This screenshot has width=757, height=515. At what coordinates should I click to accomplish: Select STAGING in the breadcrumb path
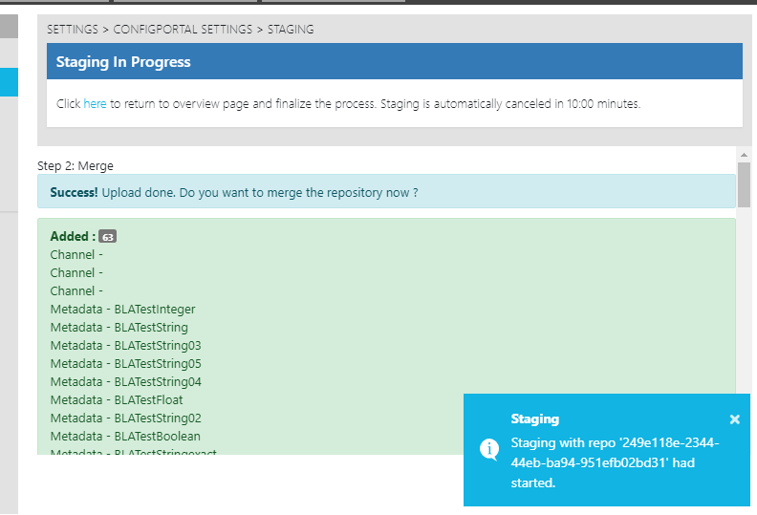[291, 30]
